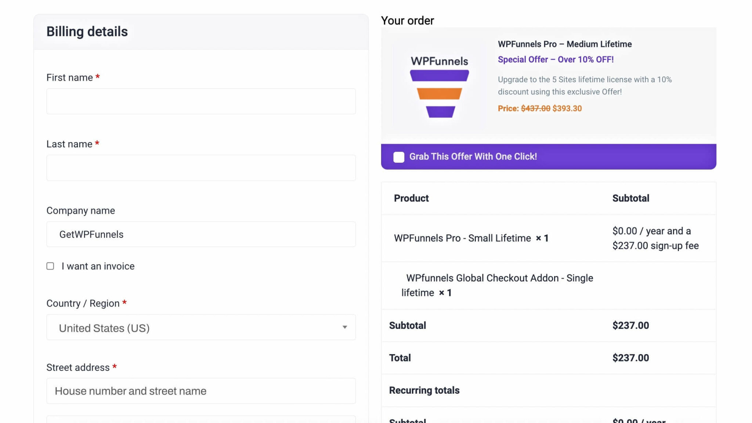This screenshot has height=423, width=752.
Task: Click the Country dropdown arrow
Action: pos(344,327)
